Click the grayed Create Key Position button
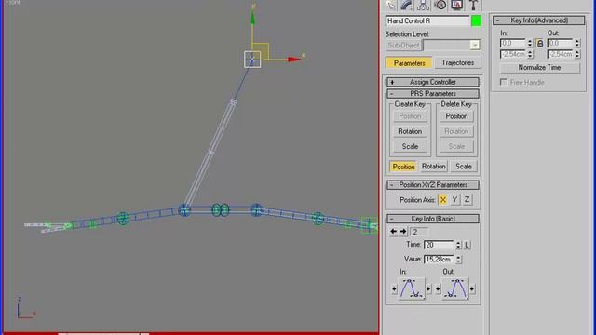 [410, 116]
